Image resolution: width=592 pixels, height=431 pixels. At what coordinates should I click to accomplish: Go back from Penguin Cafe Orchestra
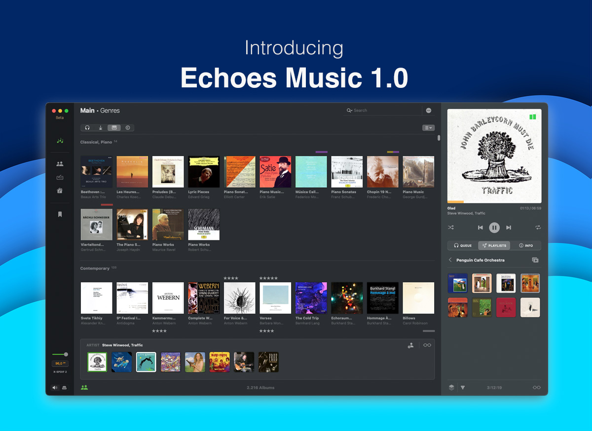450,260
